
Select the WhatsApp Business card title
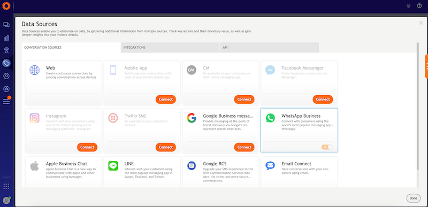(301, 116)
